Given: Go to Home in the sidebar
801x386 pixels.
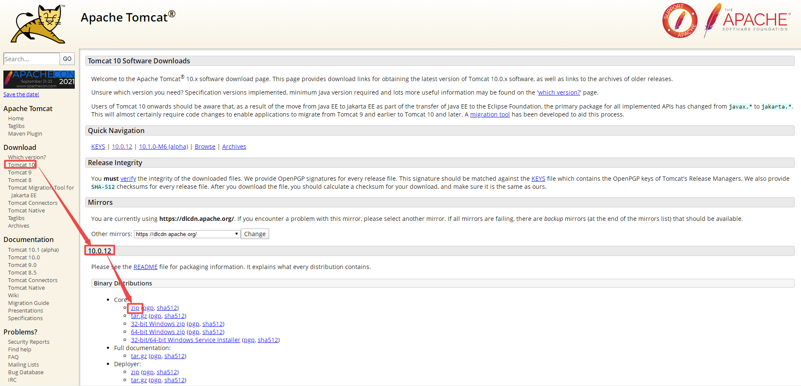Looking at the screenshot, I should tap(16, 119).
